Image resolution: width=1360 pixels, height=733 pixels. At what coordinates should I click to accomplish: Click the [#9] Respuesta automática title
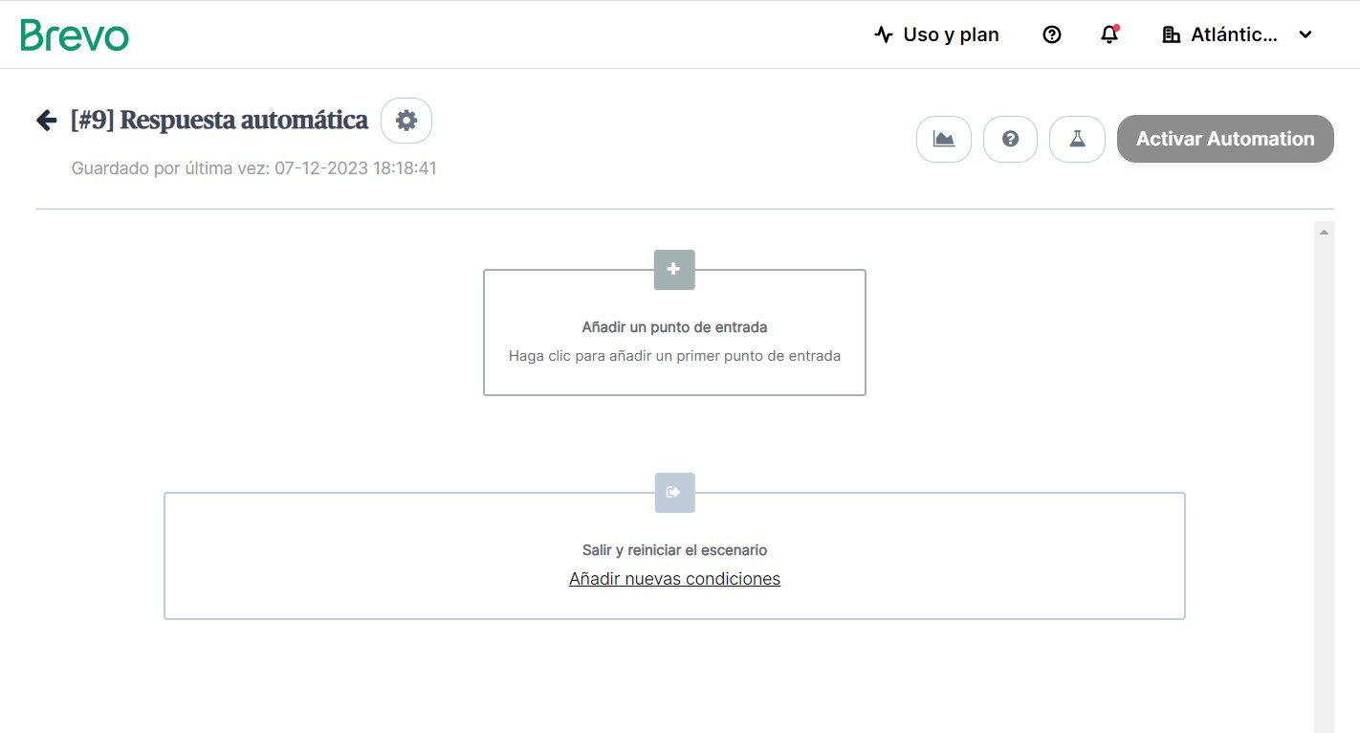point(219,120)
